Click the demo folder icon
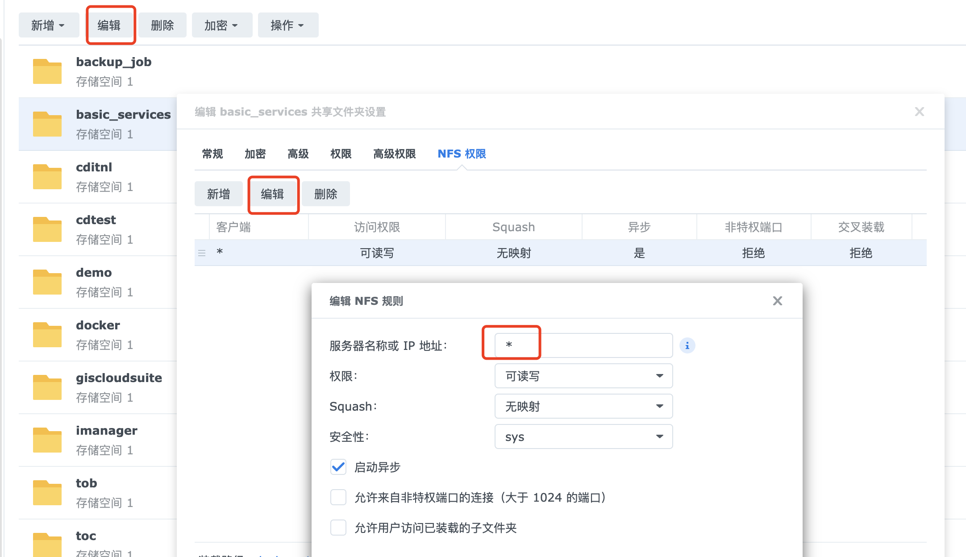The height and width of the screenshot is (557, 966). [47, 282]
